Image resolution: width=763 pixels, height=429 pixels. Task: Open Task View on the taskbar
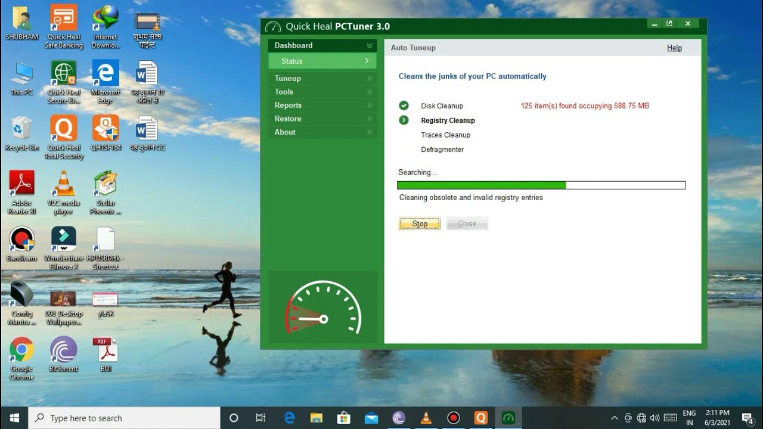(x=260, y=418)
